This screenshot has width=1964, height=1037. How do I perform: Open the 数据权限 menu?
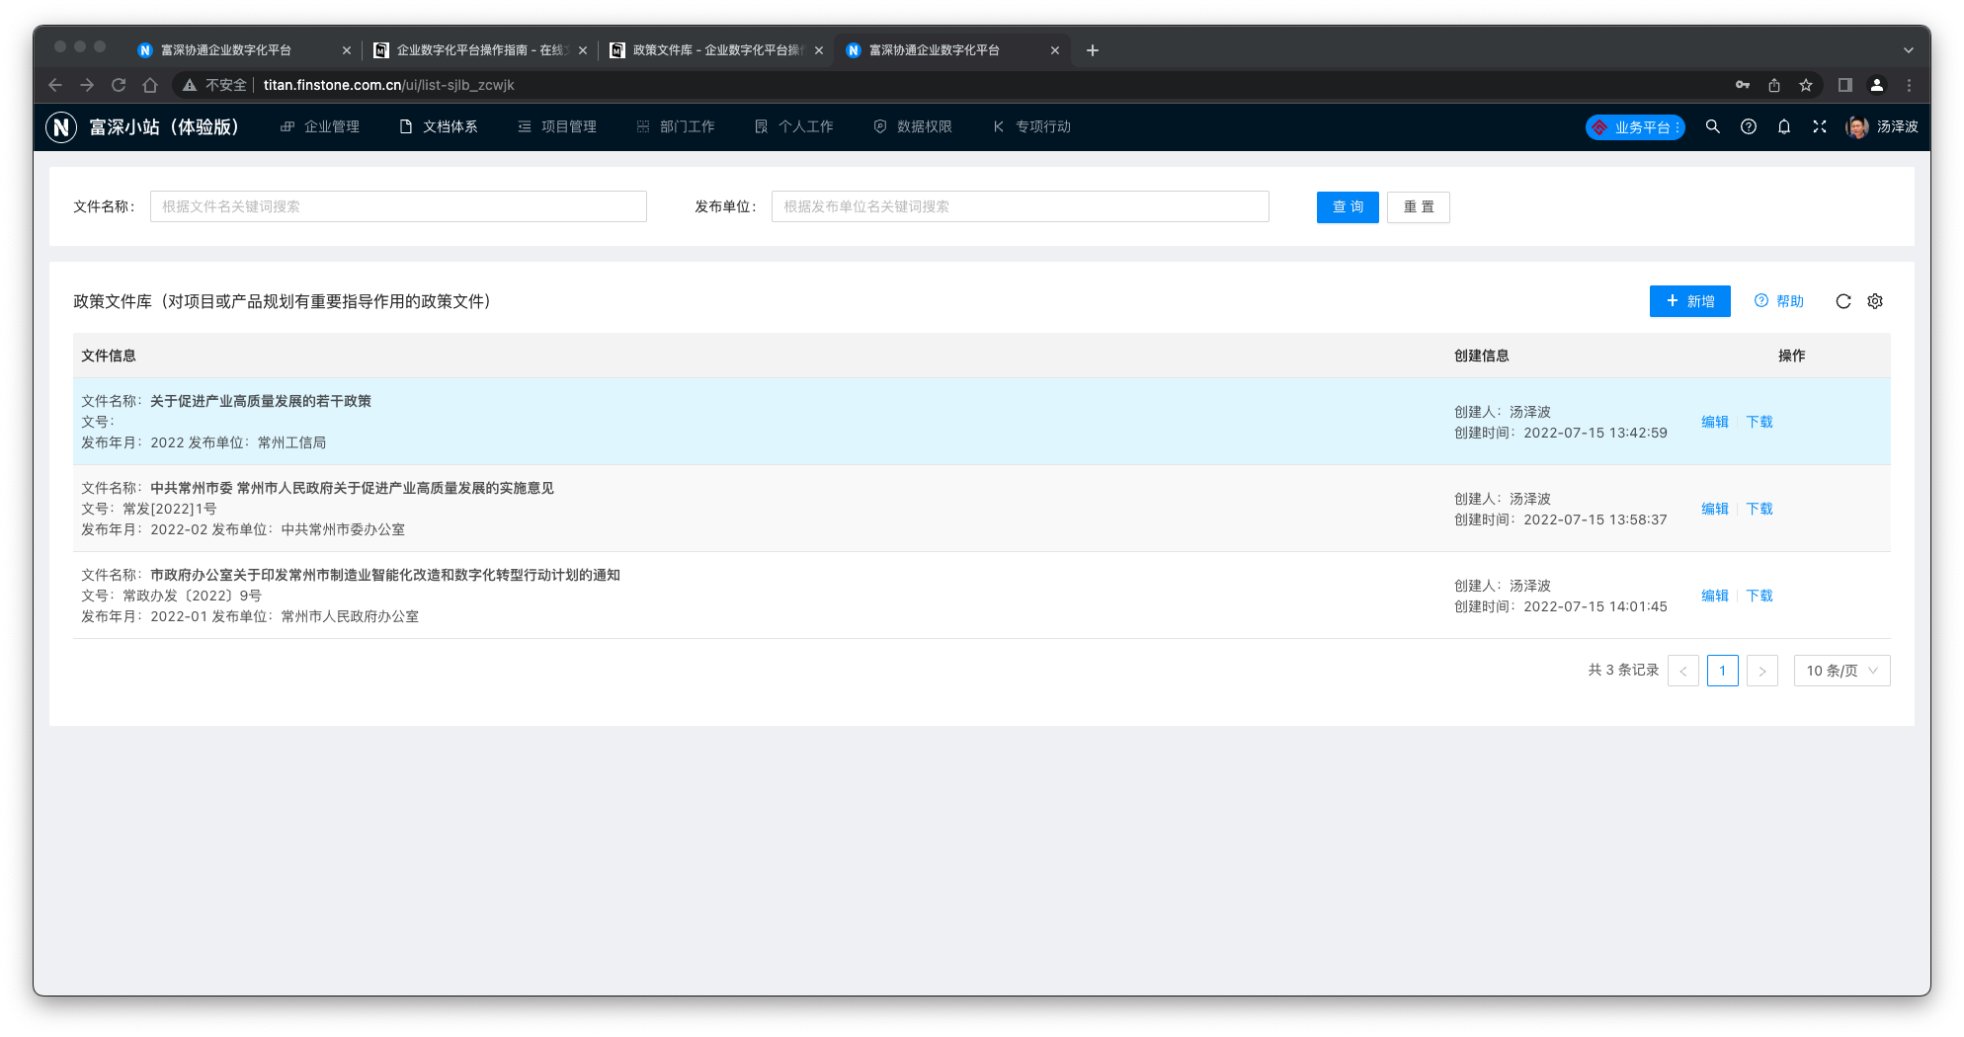913,126
